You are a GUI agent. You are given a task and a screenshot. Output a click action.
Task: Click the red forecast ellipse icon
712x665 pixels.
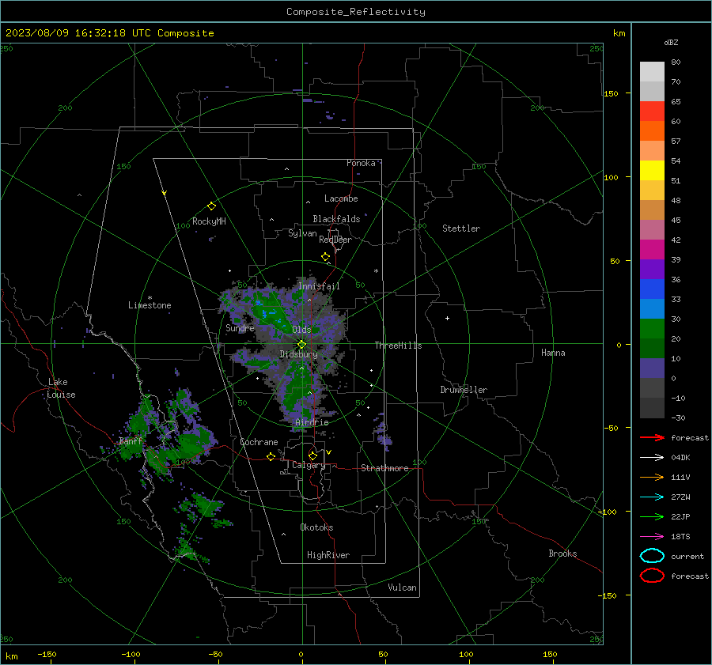652,576
